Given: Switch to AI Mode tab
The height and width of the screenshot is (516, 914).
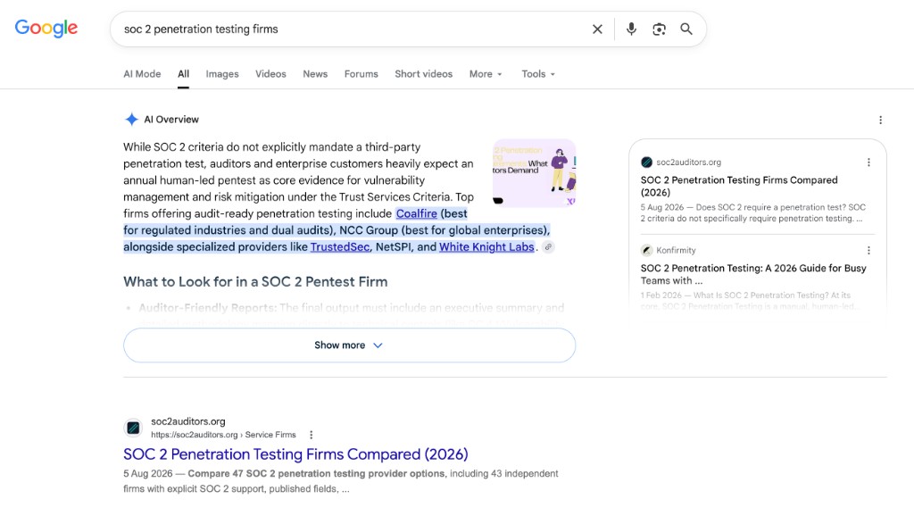Looking at the screenshot, I should [142, 74].
